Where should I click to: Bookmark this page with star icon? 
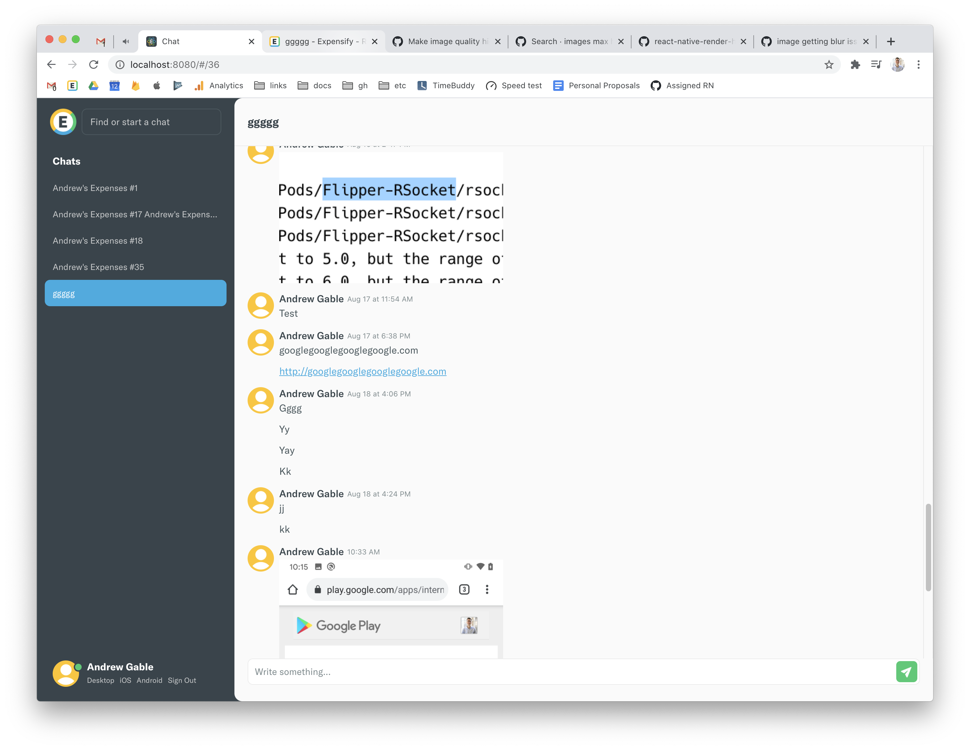click(829, 65)
